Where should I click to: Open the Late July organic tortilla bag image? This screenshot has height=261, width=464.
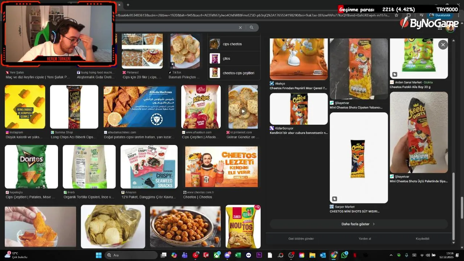coord(89,167)
